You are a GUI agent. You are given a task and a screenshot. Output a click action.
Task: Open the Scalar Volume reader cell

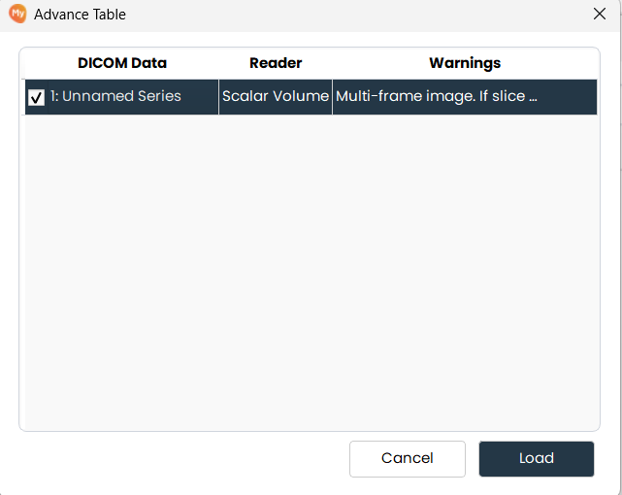pos(276,97)
